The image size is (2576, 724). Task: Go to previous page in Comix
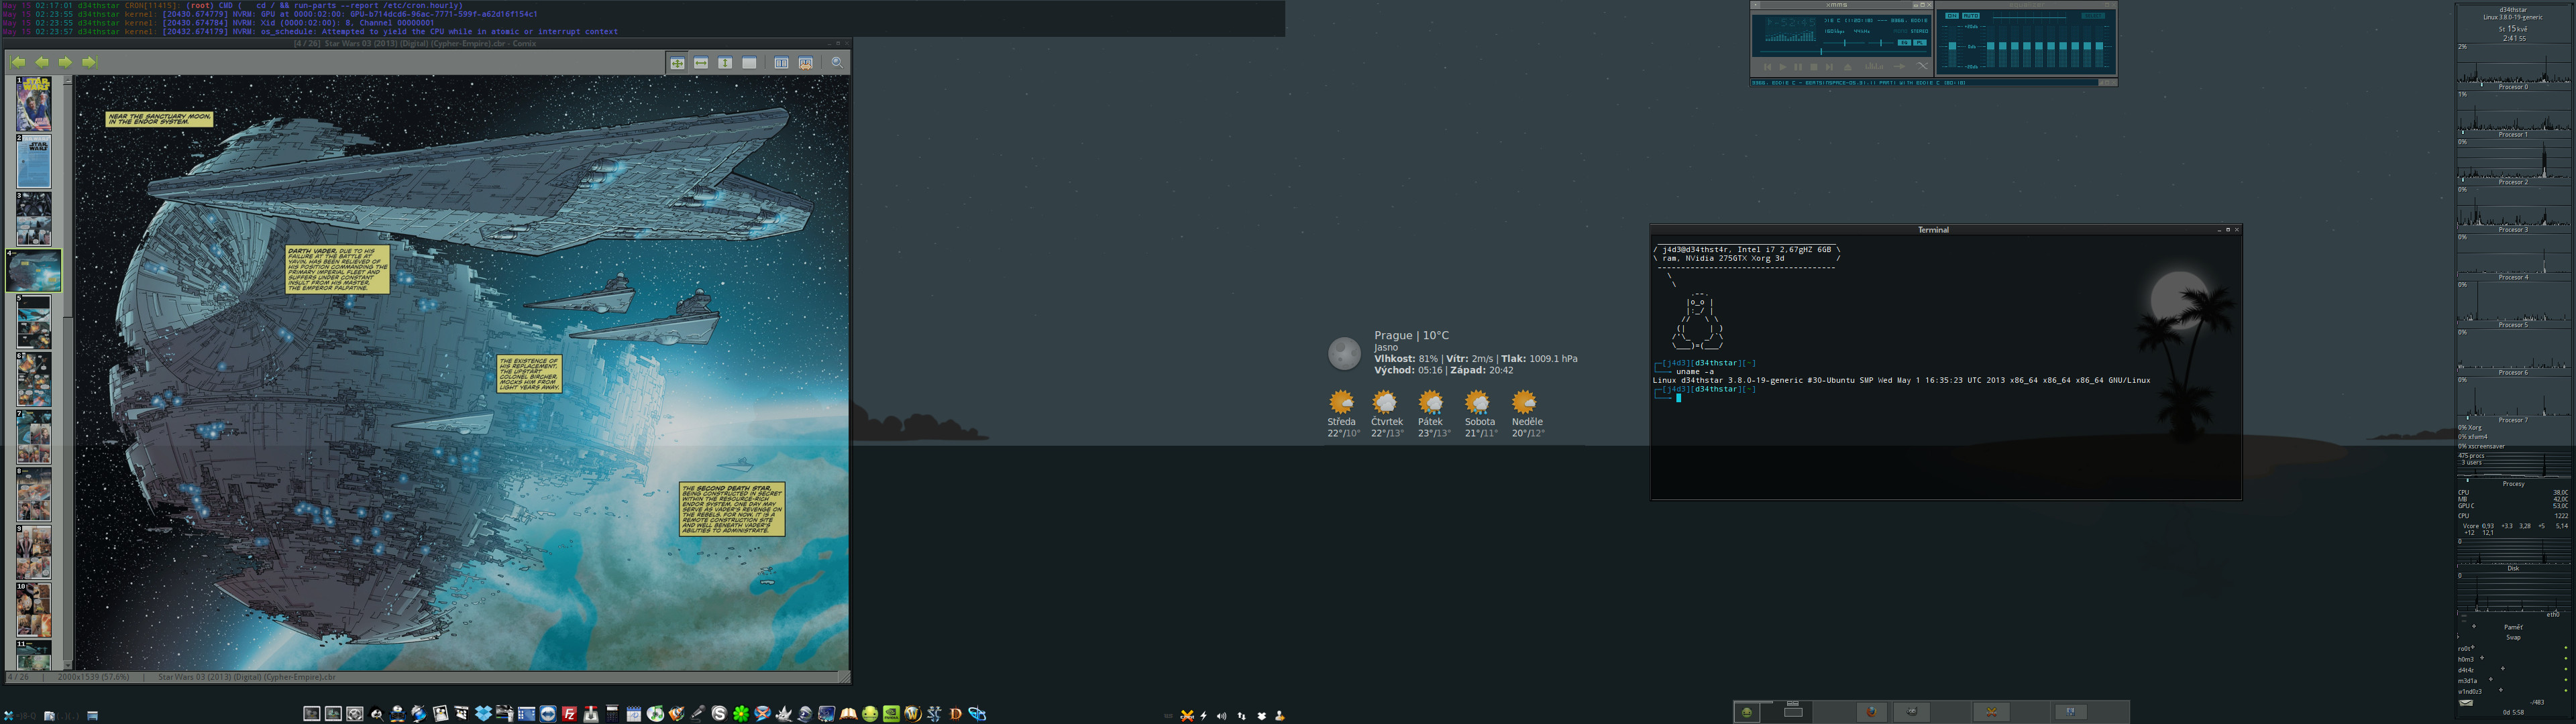click(42, 62)
